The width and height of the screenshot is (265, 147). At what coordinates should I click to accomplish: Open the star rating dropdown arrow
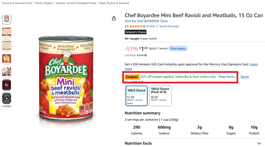tap(144, 26)
